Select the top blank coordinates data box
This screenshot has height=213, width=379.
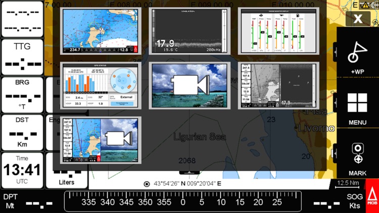[22, 19]
